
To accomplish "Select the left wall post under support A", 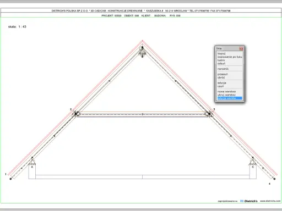I will pyautogui.click(x=32, y=172).
